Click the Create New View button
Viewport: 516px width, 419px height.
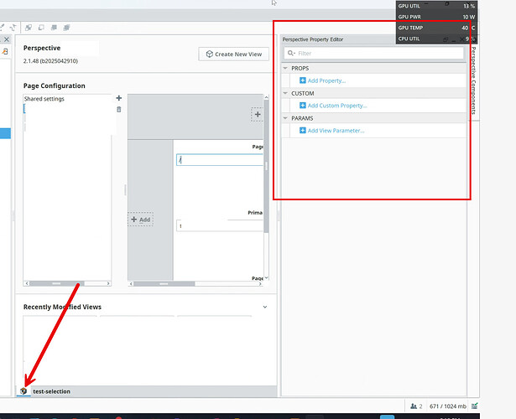click(233, 54)
